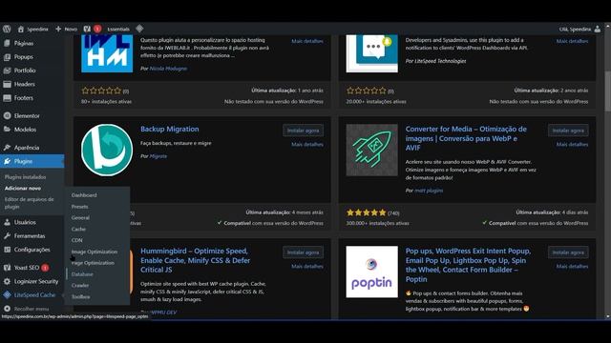Choose Database in the LiteSpeed flyout
Image resolution: width=611 pixels, height=343 pixels.
[82, 274]
